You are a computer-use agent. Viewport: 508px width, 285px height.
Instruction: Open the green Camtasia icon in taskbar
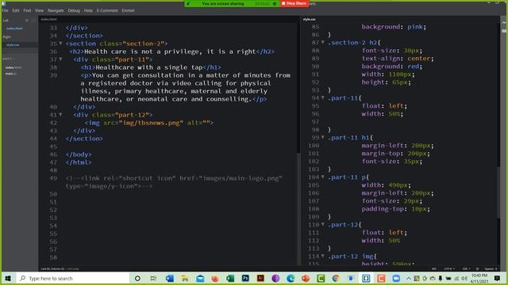(x=321, y=278)
